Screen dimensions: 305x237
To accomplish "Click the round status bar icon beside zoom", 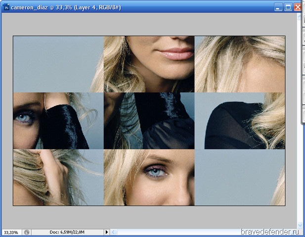I will click(x=27, y=232).
